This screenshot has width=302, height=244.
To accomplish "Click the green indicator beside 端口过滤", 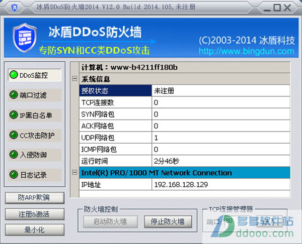I will tap(14, 95).
